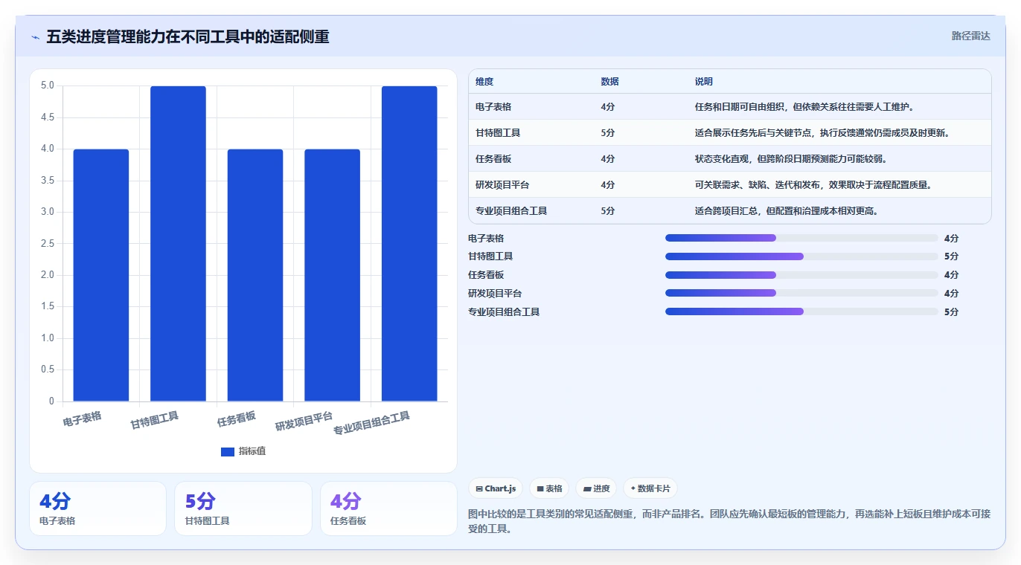Click the 专业项目组合工具 label beside its progress bar

tap(504, 311)
